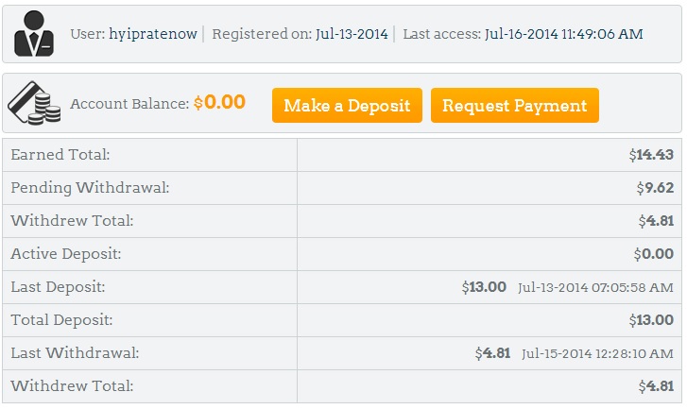This screenshot has height=409, width=687.
Task: Select the Active Deposit row label
Action: (x=66, y=254)
